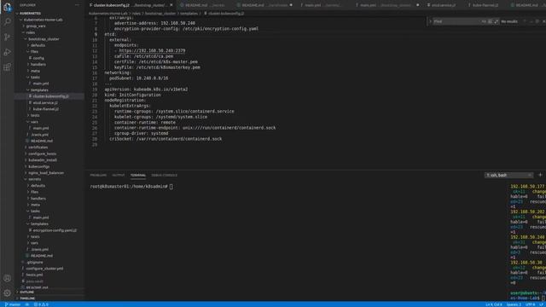Click the plus icon for new terminal
Viewport: 546px width, 307px height.
coord(540,175)
